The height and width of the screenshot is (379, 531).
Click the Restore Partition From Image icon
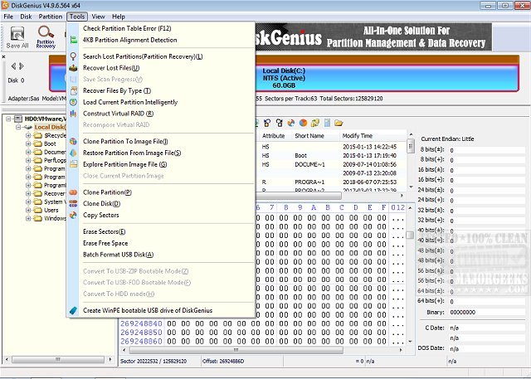[74, 153]
